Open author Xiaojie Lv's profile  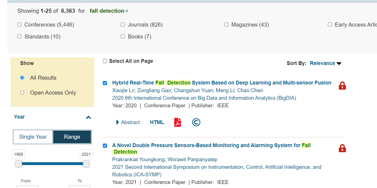123,90
